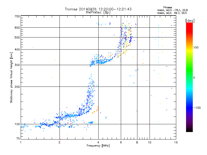207x155 pixels.
Task: Click the x-axis '2' tick label
Action: [x=60, y=142]
